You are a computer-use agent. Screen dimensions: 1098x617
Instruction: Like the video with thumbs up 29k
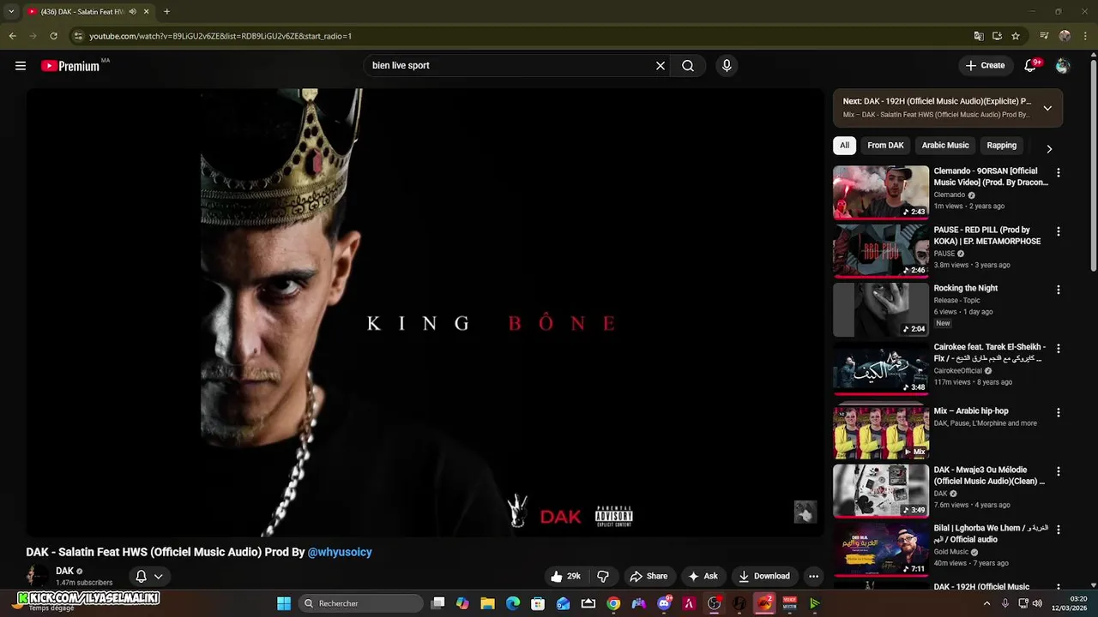[x=566, y=577]
